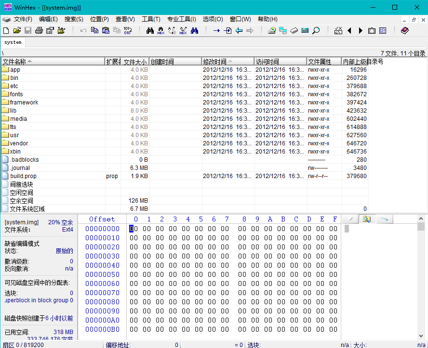The width and height of the screenshot is (428, 348).
Task: Click offset 00000010 in hex view
Action: (x=102, y=238)
